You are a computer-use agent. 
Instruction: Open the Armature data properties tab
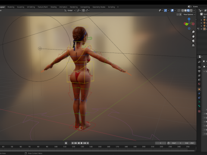(x=199, y=102)
